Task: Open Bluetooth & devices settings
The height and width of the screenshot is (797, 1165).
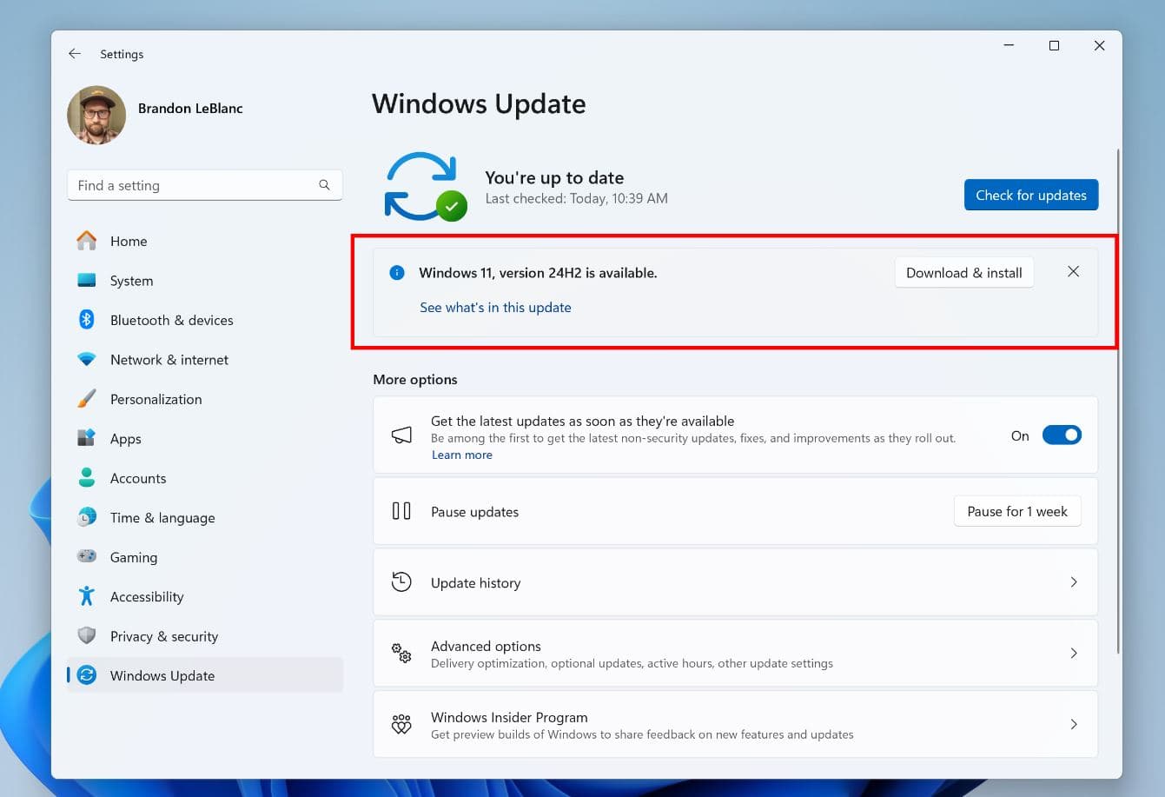Action: click(171, 320)
